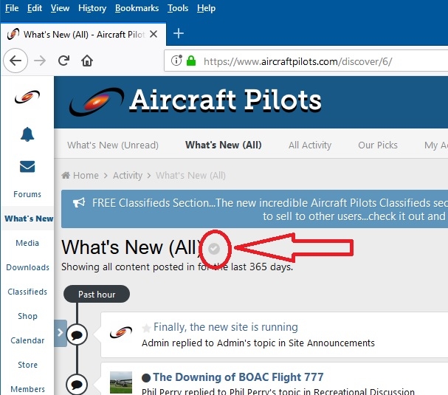Open the messages envelope icon

[x=27, y=166]
